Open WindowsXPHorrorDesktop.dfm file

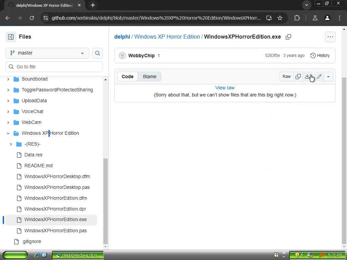click(57, 176)
